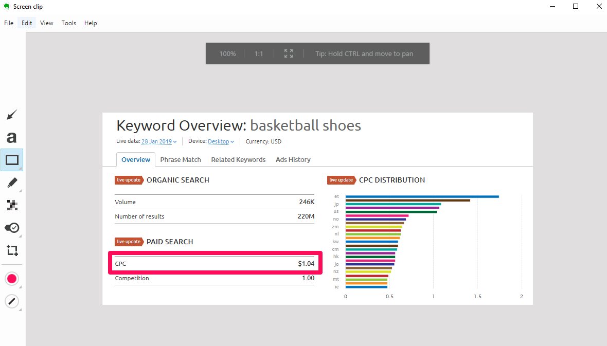607x346 pixels.
Task: Choose the Marker highlighter tool
Action: [12, 183]
